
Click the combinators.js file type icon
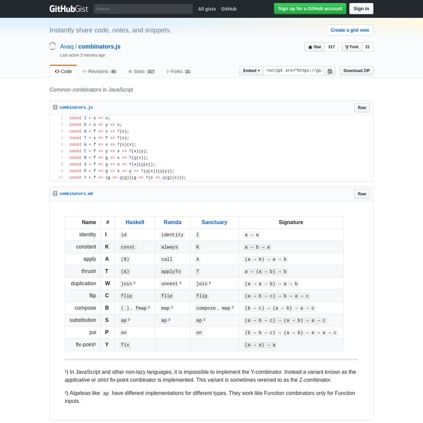point(55,107)
